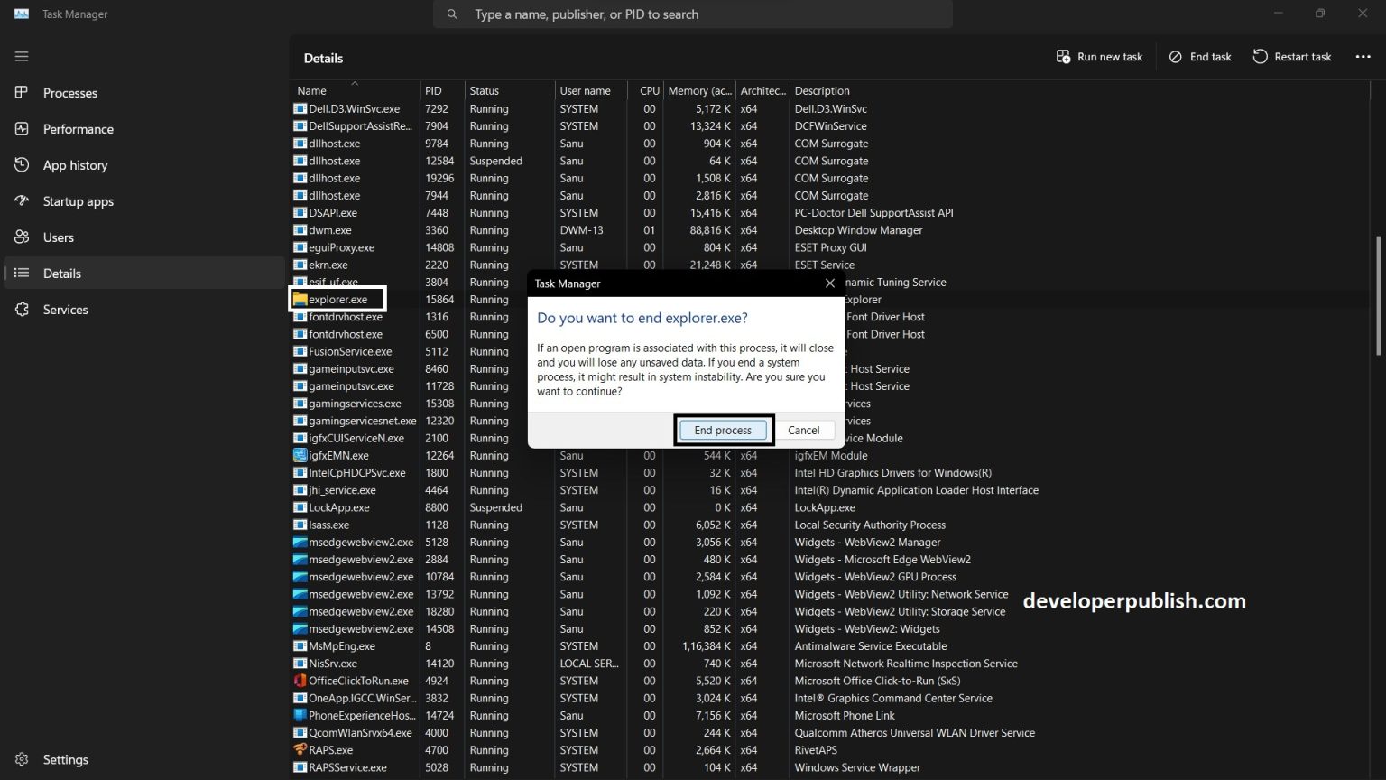The width and height of the screenshot is (1386, 780).
Task: Open the Users section
Action: tap(58, 237)
